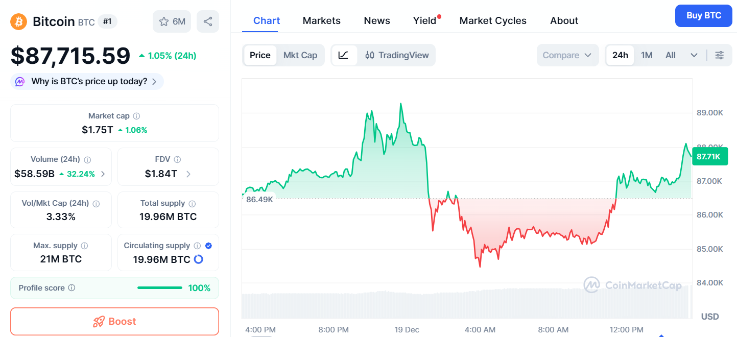The height and width of the screenshot is (337, 737).
Task: Open chart settings sliders icon
Action: pos(719,55)
